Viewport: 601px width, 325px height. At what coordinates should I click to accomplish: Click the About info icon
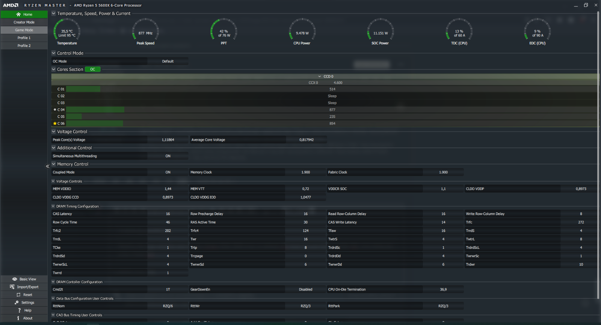pos(18,318)
